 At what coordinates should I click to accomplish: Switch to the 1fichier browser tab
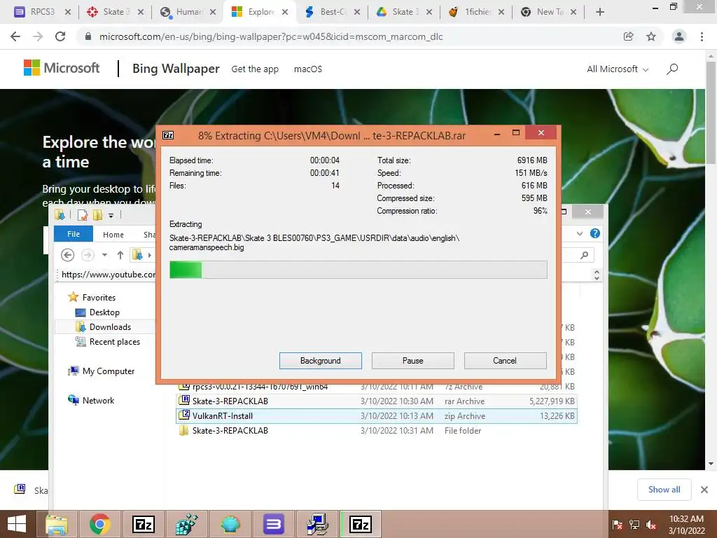476,12
